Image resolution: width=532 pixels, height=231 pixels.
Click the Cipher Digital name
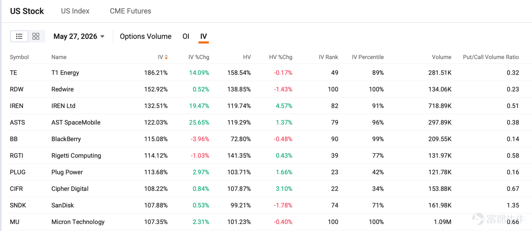click(x=70, y=189)
